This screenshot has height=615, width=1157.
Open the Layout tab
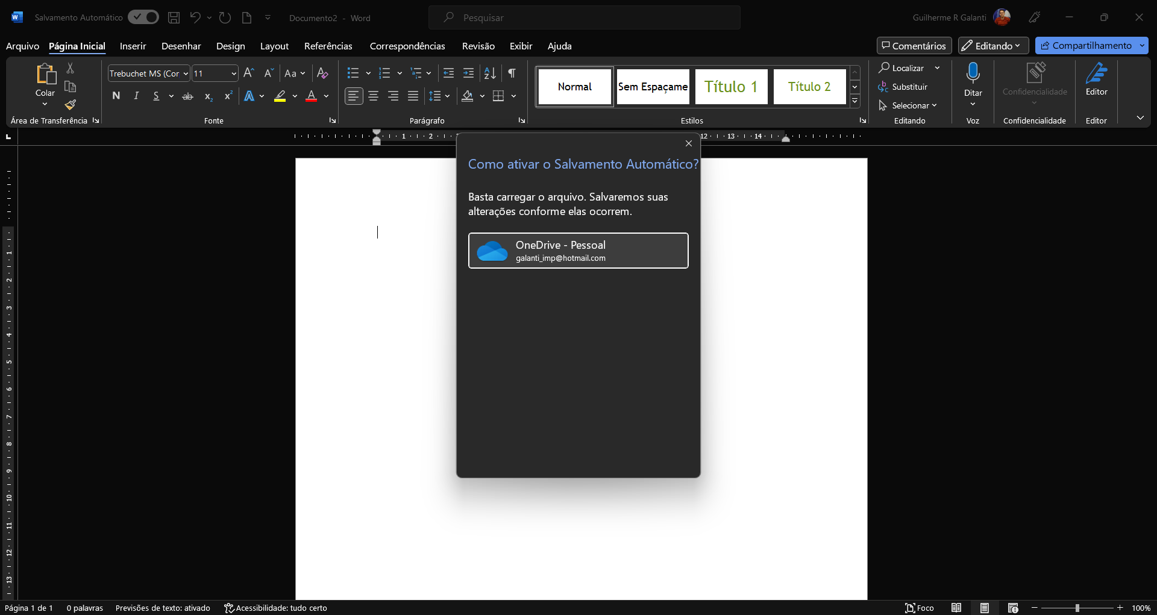[274, 46]
